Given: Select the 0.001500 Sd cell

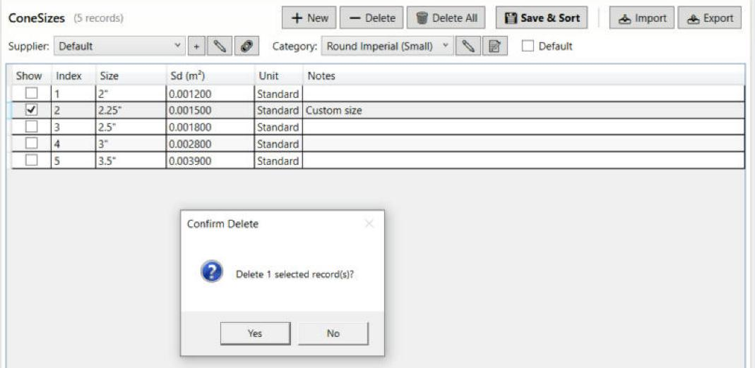Looking at the screenshot, I should [x=210, y=111].
